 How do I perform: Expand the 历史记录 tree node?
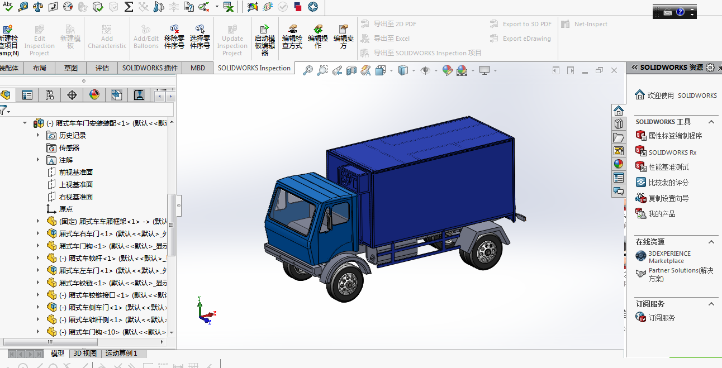pyautogui.click(x=39, y=135)
